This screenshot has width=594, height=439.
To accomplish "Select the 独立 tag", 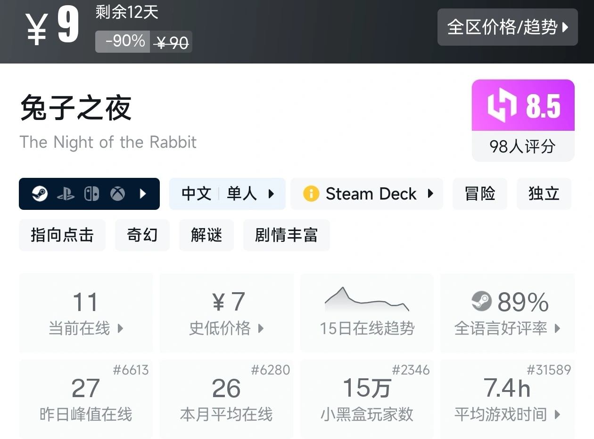I will point(544,194).
